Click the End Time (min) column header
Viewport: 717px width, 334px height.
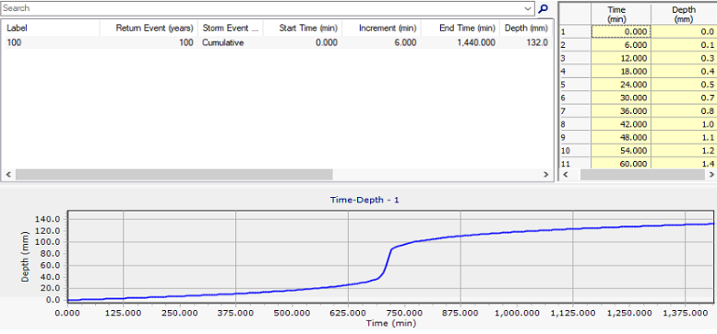[460, 28]
